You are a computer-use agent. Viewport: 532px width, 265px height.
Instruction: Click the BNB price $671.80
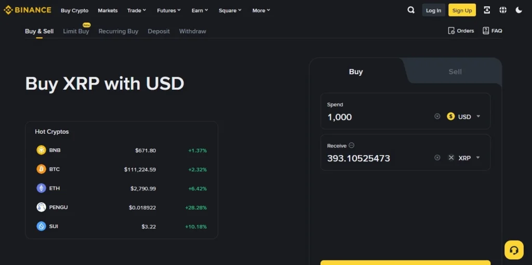pos(145,150)
